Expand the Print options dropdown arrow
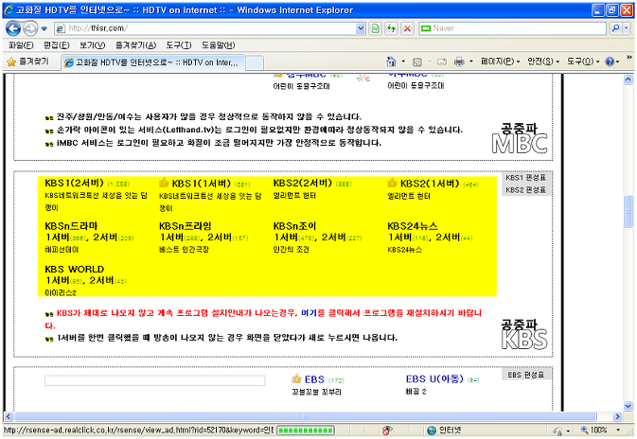This screenshot has height=439, width=637. (471, 61)
